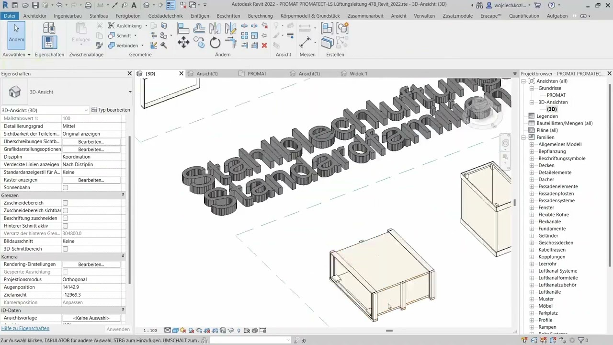The image size is (613, 345).
Task: Toggle Select Links in status bar
Action: (525, 340)
